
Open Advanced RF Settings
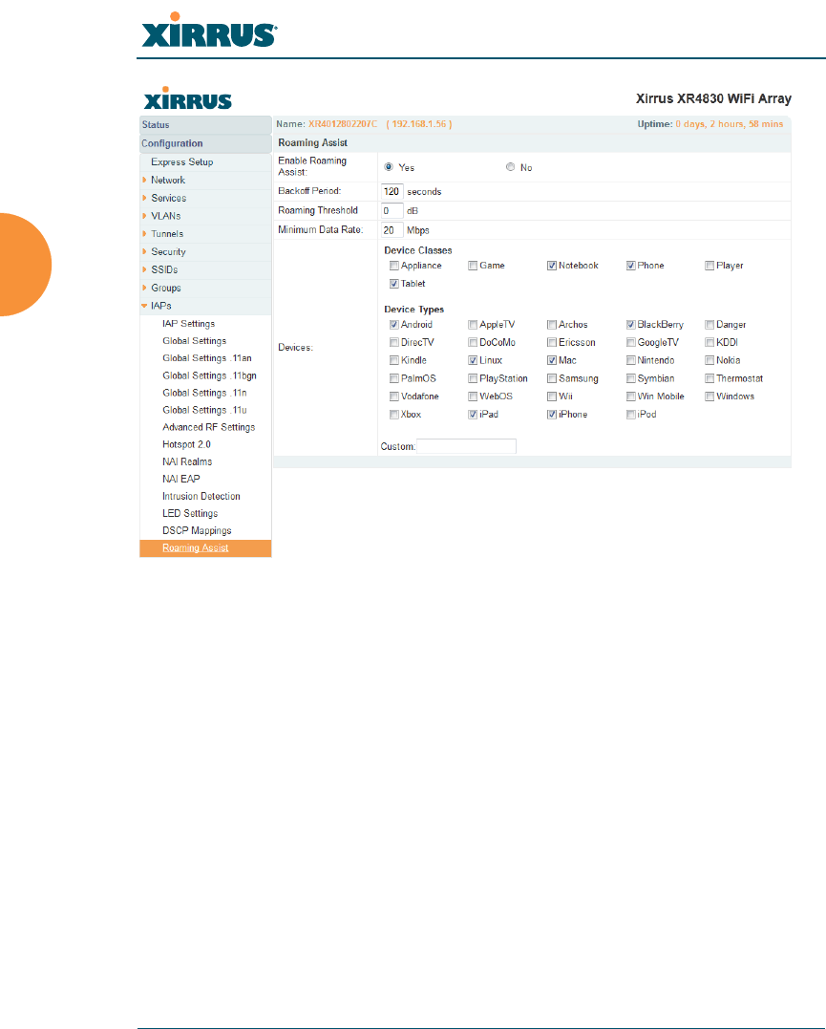click(x=208, y=427)
